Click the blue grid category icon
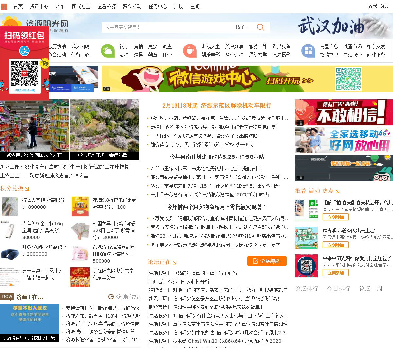 pos(308,51)
